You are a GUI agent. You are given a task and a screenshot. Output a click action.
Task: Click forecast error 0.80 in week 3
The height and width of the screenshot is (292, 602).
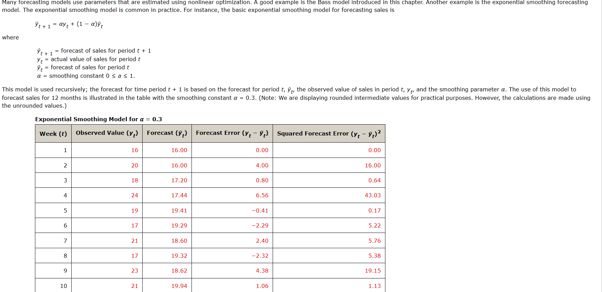[x=262, y=180]
